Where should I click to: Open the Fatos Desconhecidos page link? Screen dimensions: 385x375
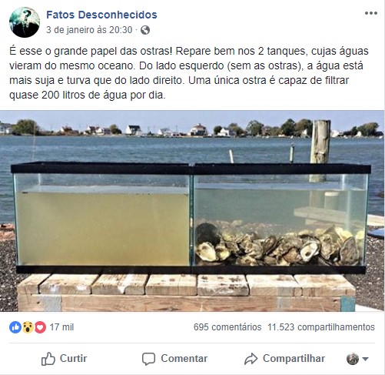point(101,15)
